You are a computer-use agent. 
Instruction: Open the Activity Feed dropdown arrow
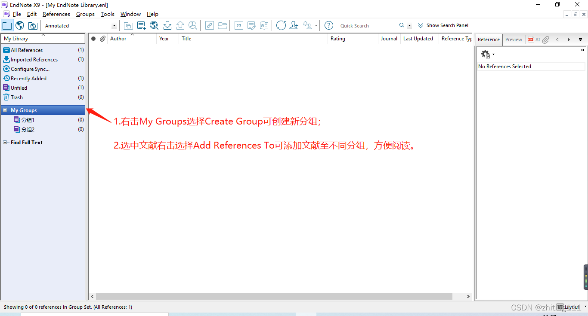pyautogui.click(x=316, y=25)
